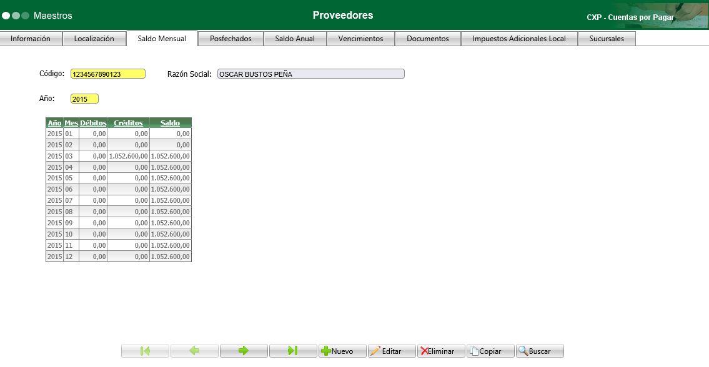Click the Proveedores page title
The width and height of the screenshot is (709, 367).
[343, 15]
